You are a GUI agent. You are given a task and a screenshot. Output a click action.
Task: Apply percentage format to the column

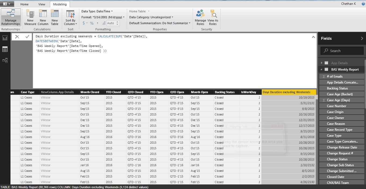tap(91, 23)
